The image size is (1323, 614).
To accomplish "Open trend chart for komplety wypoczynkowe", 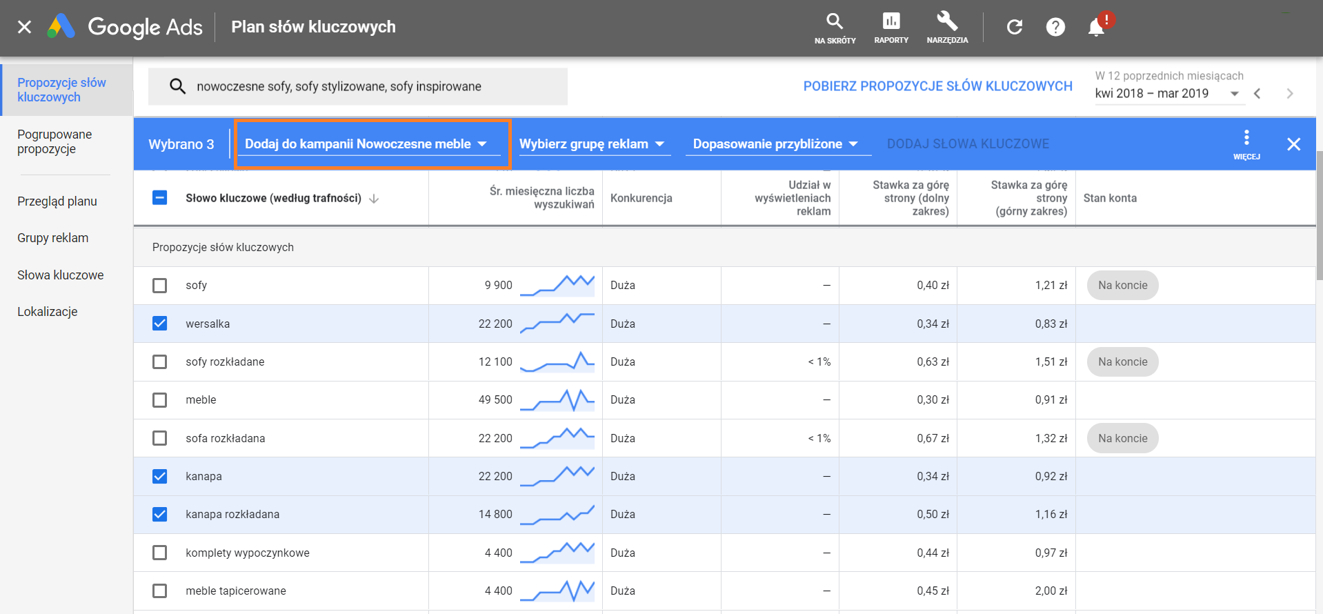I will click(557, 553).
